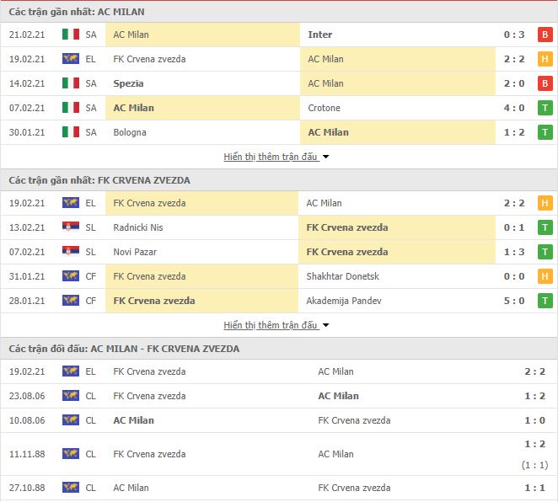Screen dimensions: 558x502
Task: Select the Bologna vs AC Milan match row
Action: (279, 132)
